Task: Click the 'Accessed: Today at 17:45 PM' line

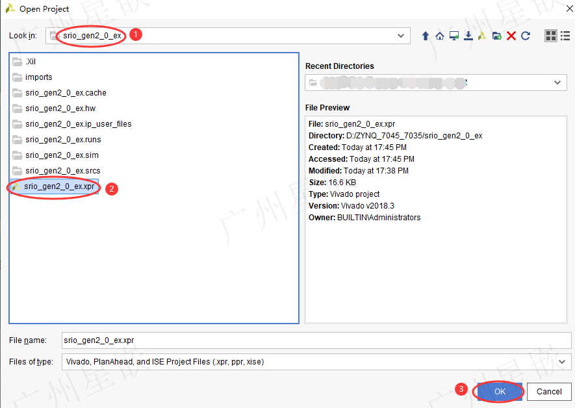Action: [362, 159]
